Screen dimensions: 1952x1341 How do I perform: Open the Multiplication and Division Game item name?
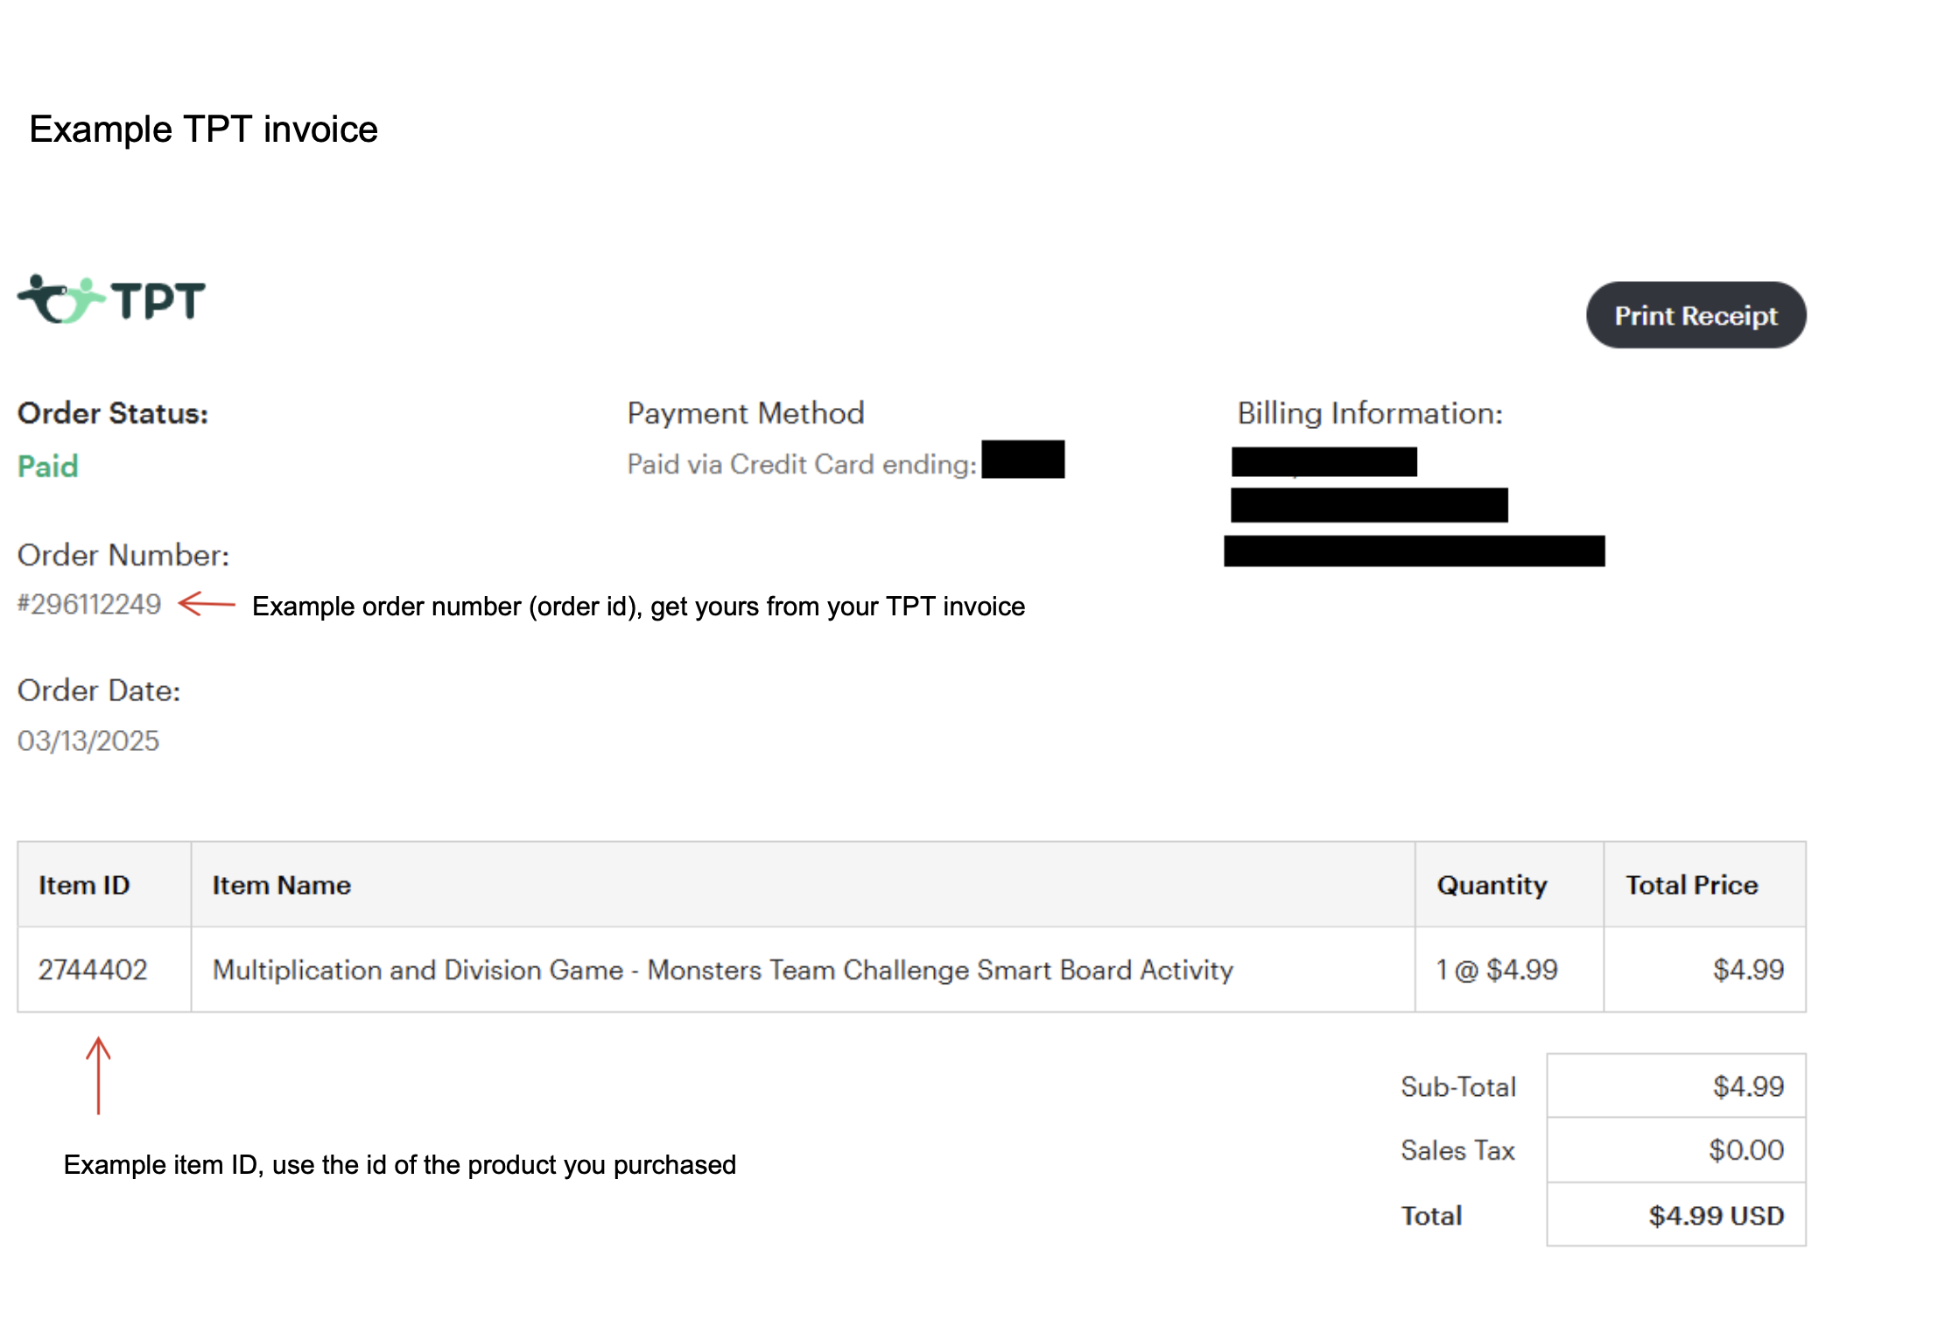pos(721,969)
